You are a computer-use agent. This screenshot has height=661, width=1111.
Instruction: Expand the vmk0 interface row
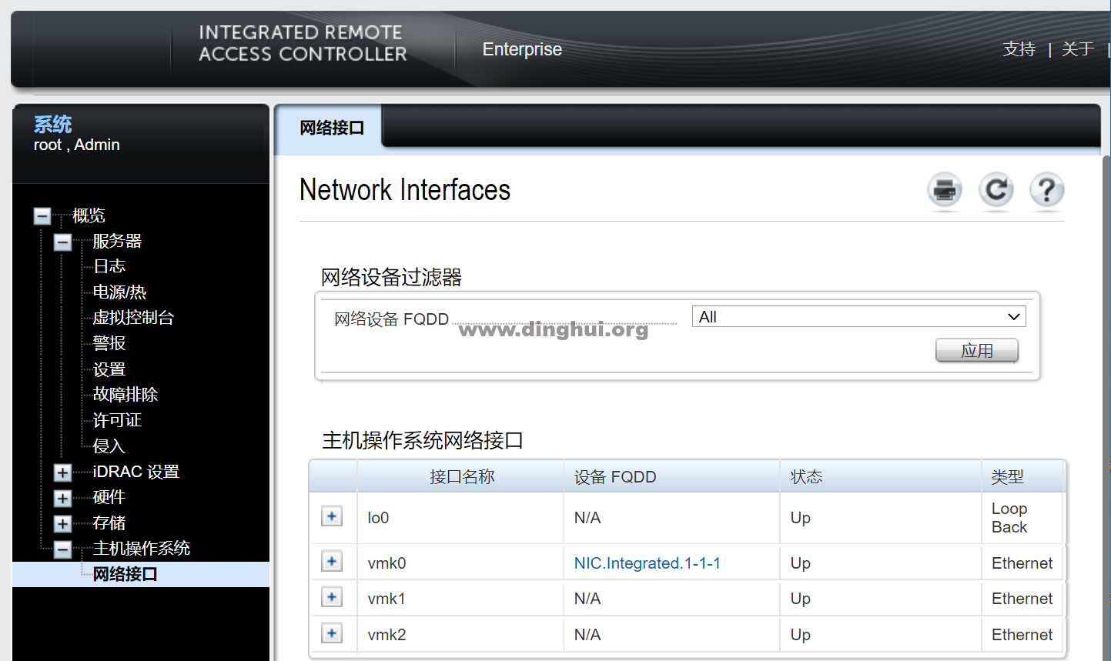coord(332,562)
